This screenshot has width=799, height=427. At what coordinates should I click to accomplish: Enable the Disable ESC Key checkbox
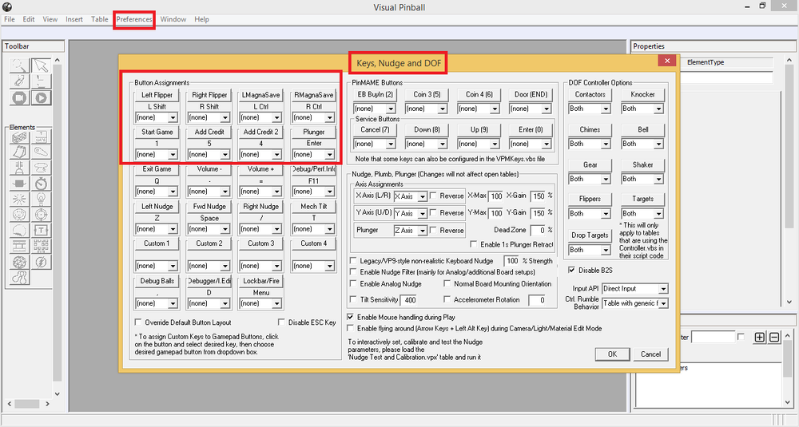pyautogui.click(x=281, y=322)
